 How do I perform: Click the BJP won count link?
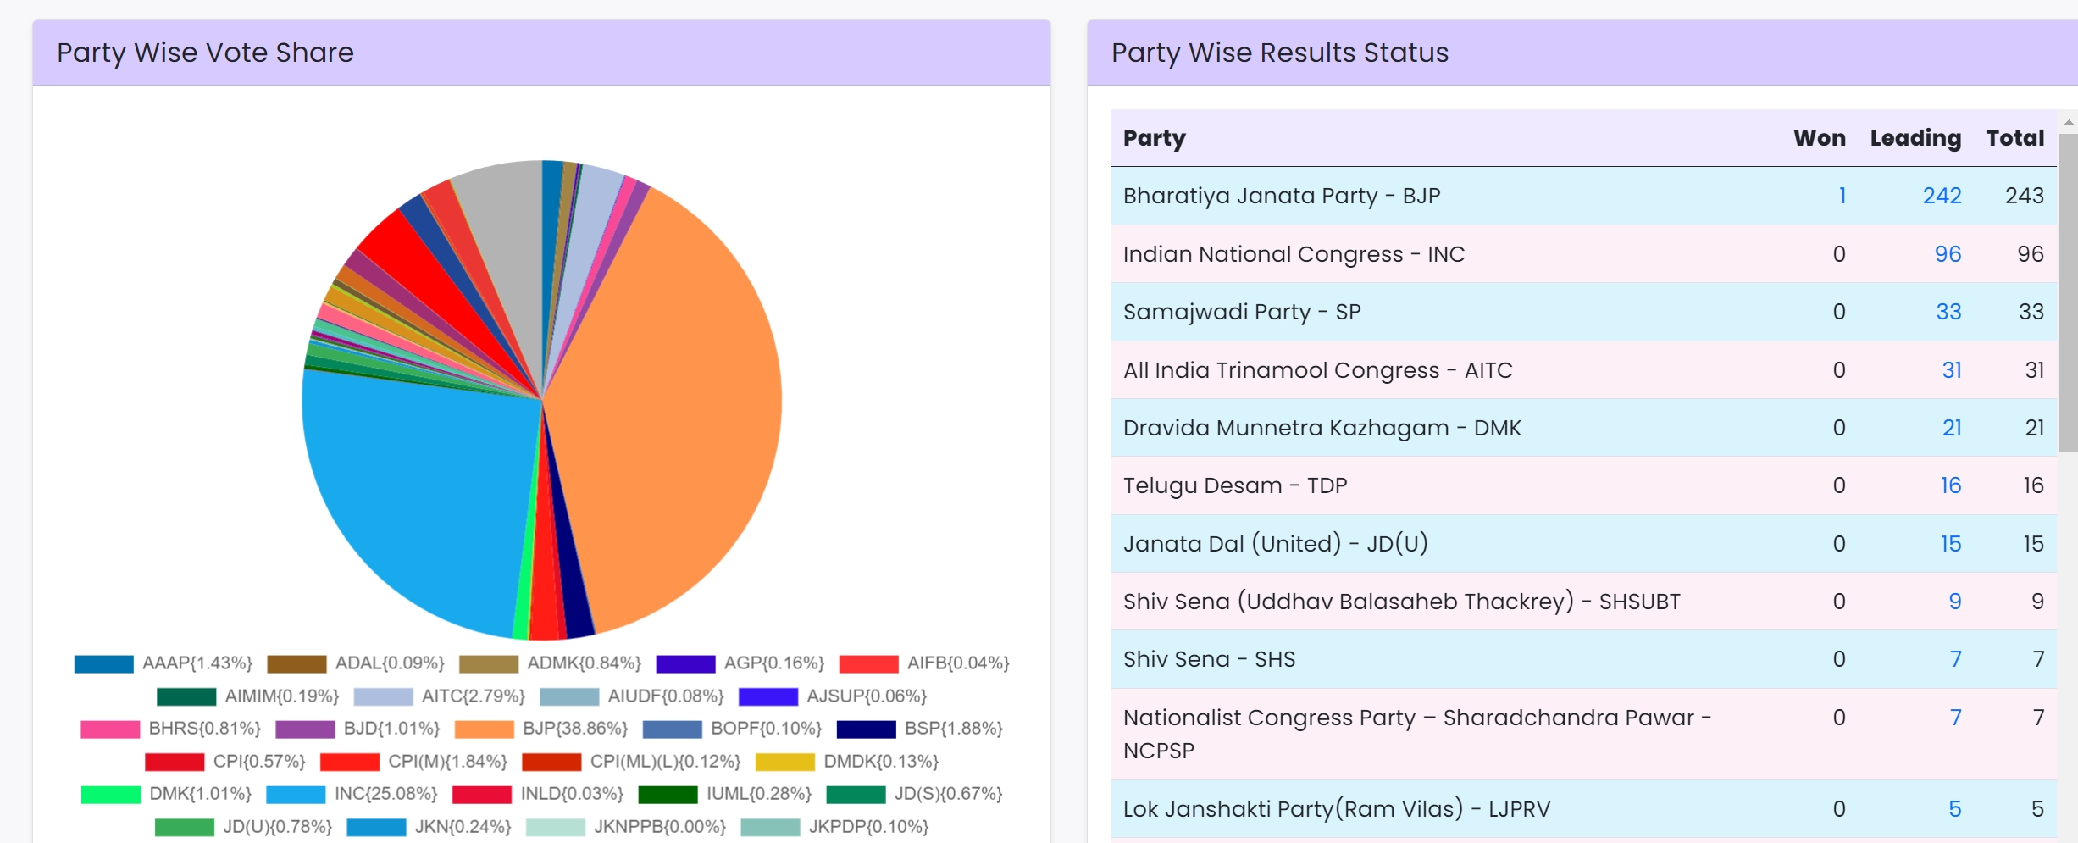pyautogui.click(x=1842, y=196)
